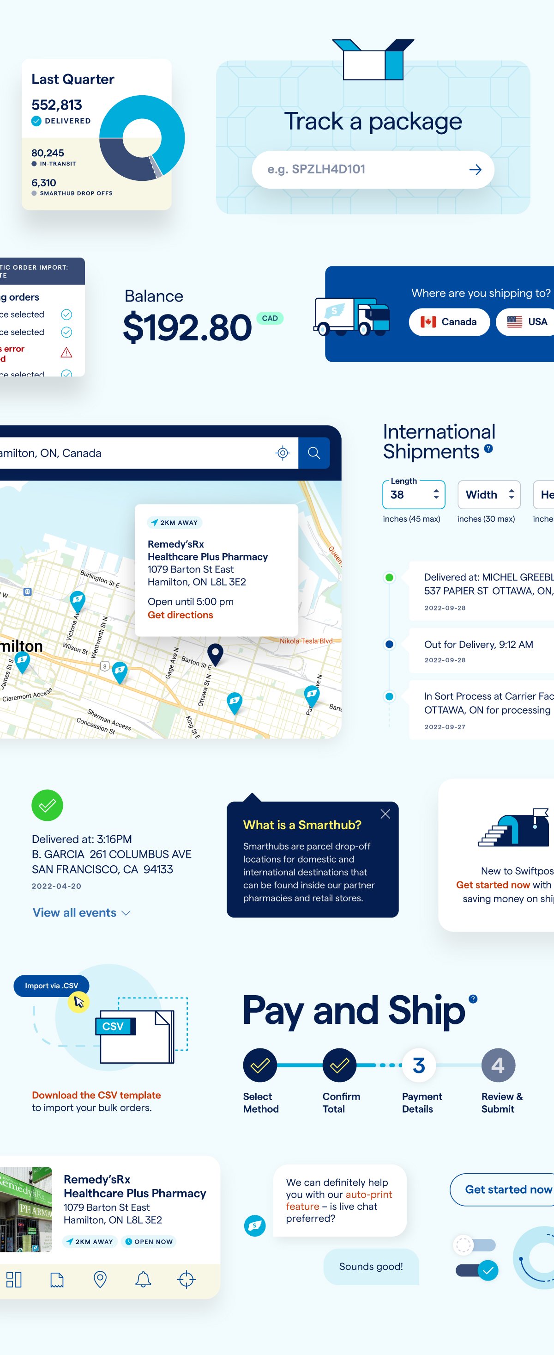Select the Swiftpost map pin near Victoria Ave
This screenshot has width=554, height=1355.
click(78, 601)
